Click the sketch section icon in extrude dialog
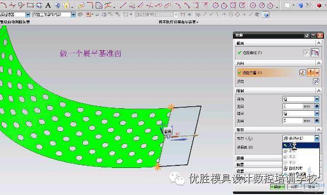The height and width of the screenshot is (195, 327). coord(306,53)
